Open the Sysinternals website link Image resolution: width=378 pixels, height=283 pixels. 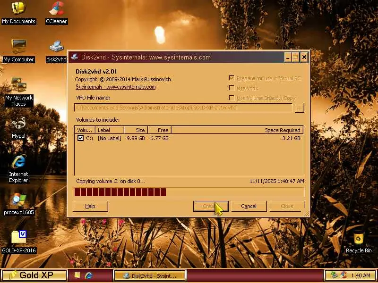[115, 87]
